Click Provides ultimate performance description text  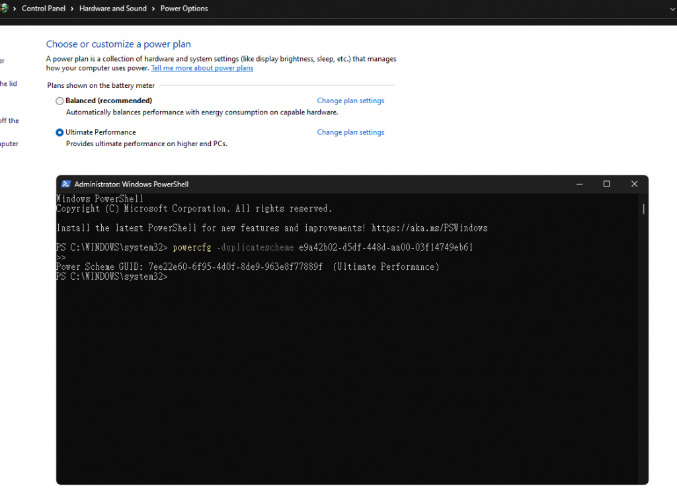(146, 144)
